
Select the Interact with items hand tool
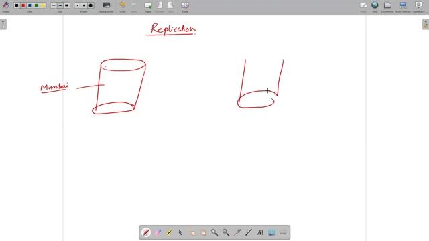pyautogui.click(x=192, y=232)
